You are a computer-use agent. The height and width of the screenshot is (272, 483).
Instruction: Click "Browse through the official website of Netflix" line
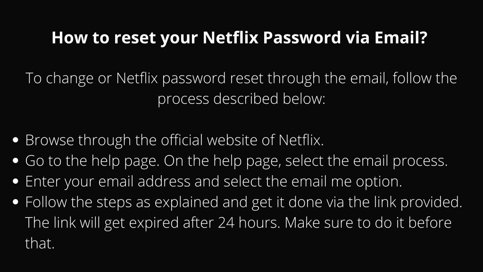point(175,140)
